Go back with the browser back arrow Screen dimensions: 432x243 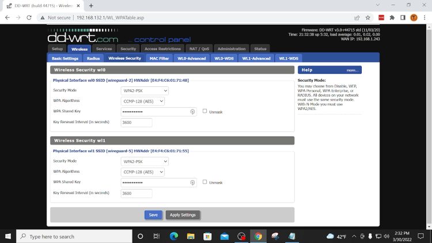pos(7,18)
